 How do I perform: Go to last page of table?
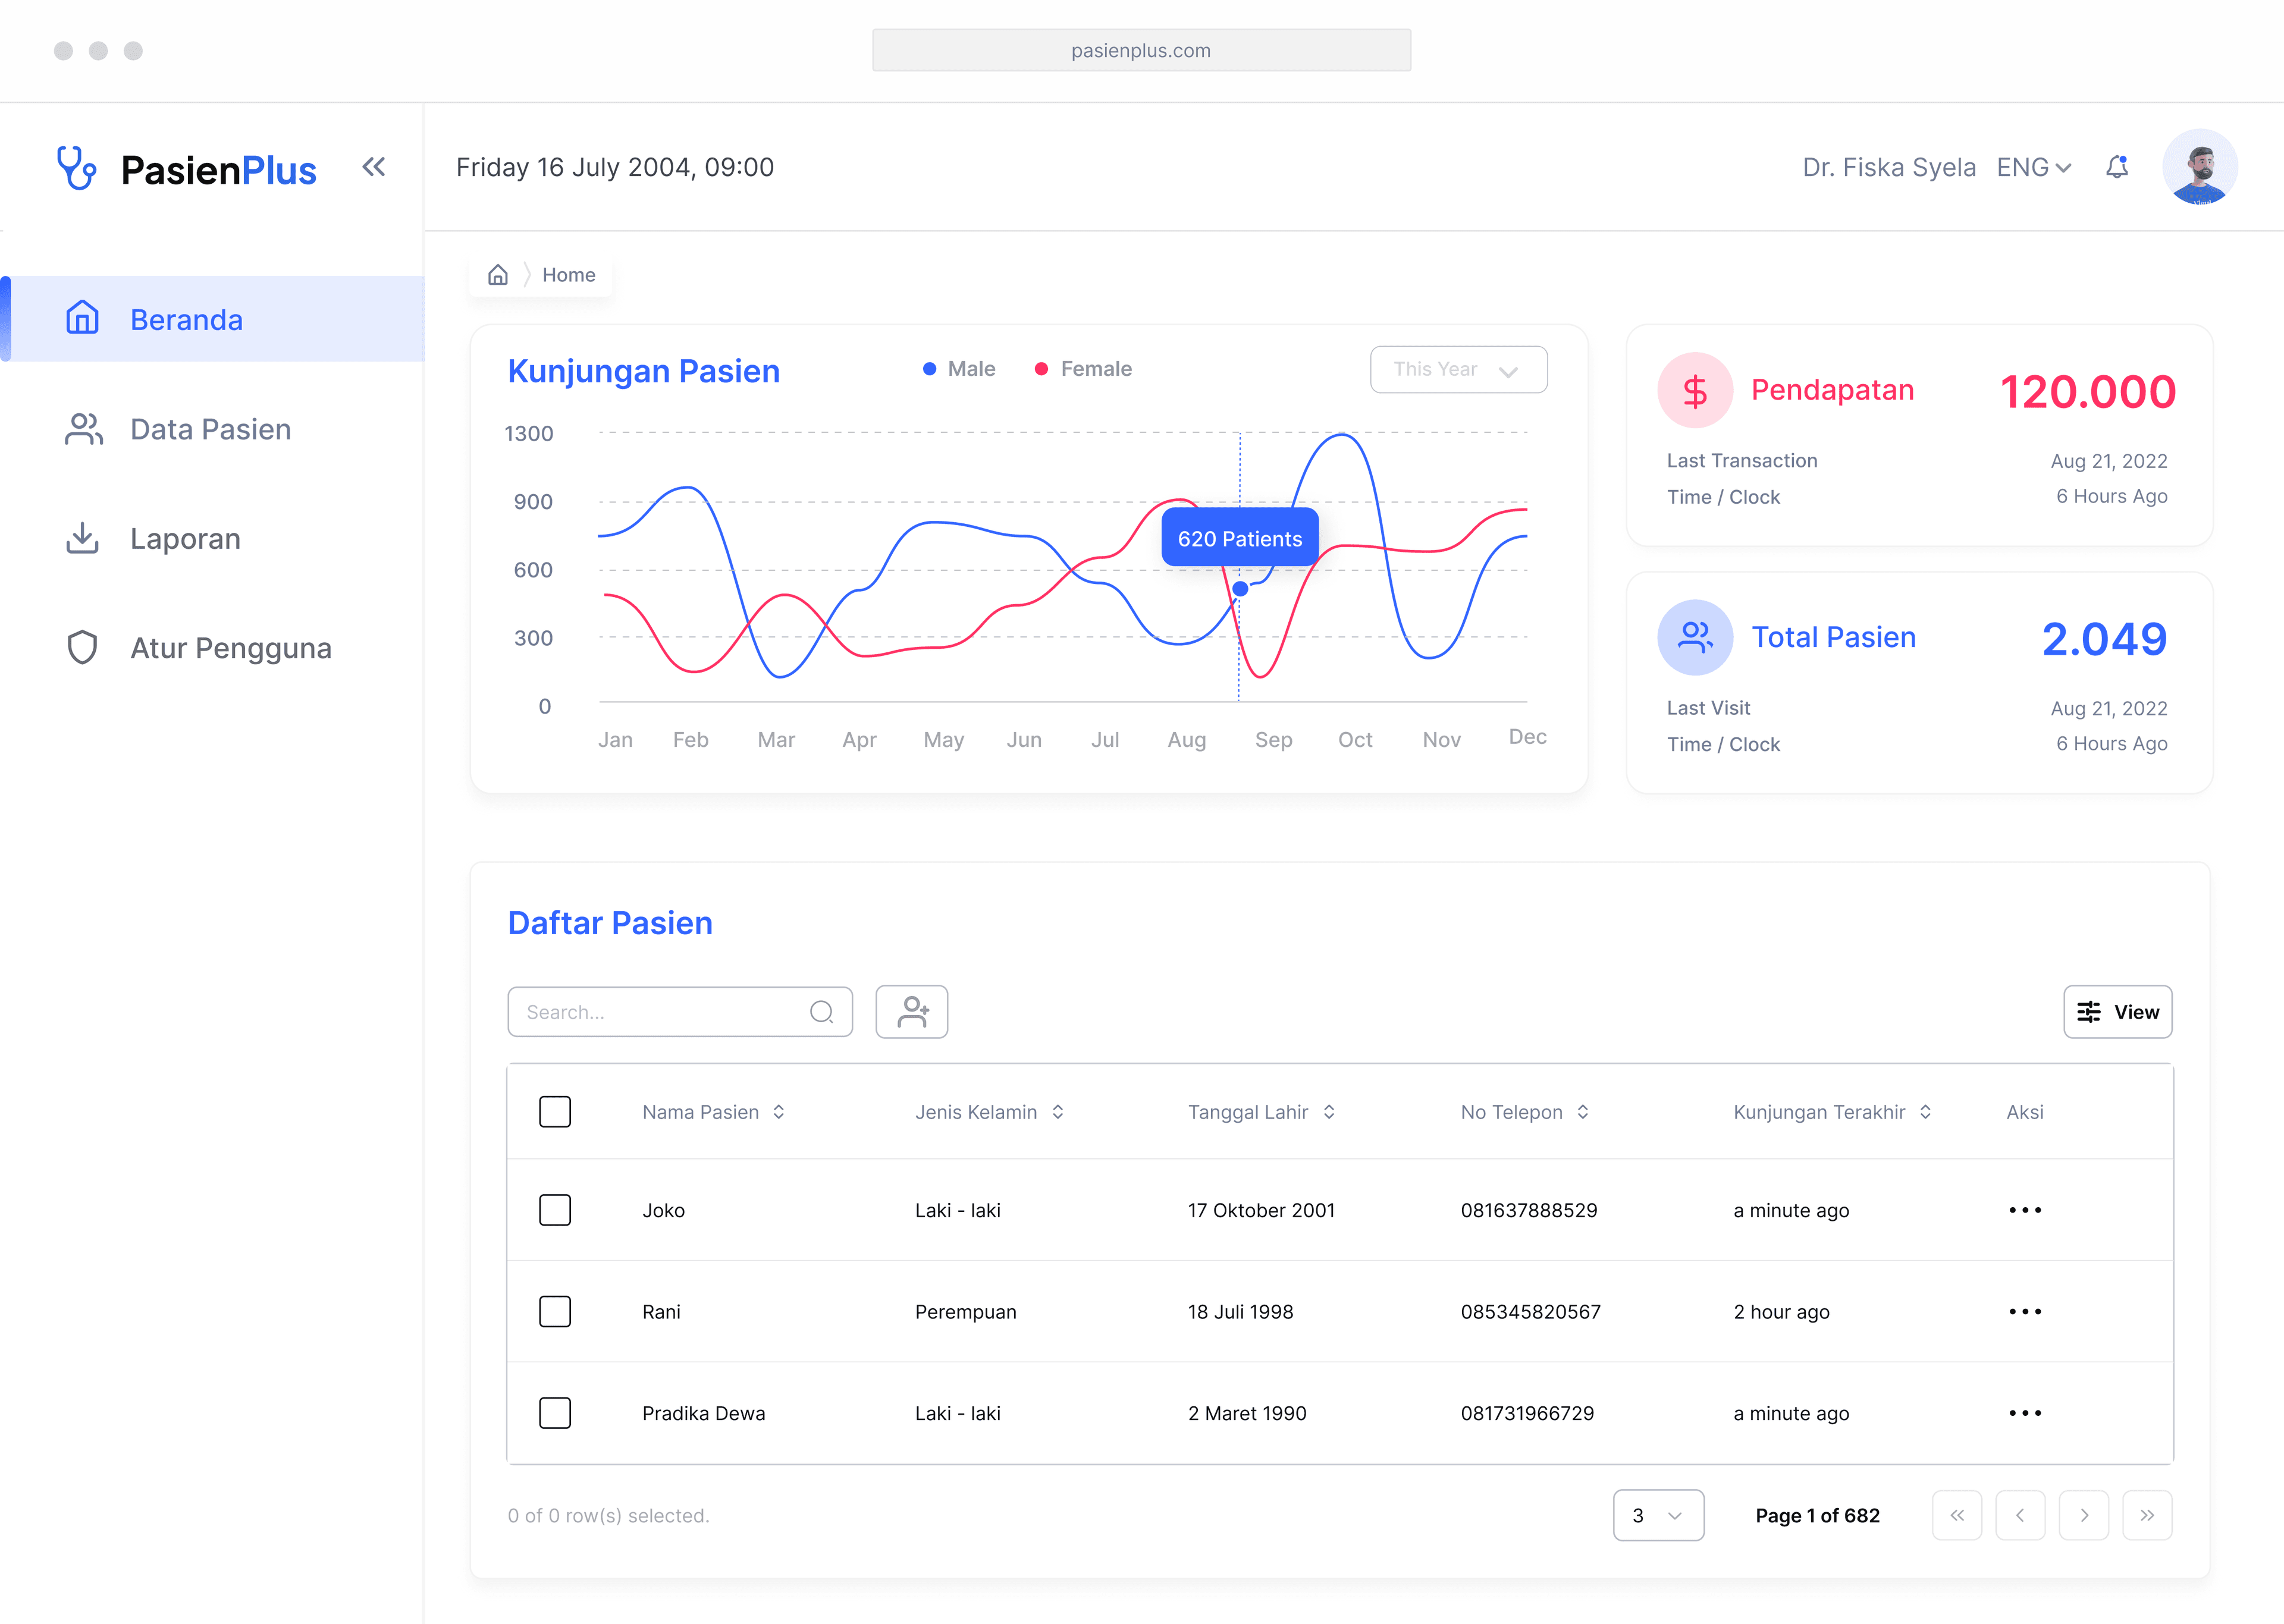[x=2146, y=1515]
